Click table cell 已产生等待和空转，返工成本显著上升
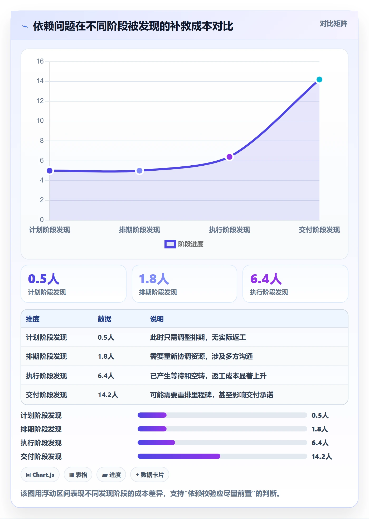The width and height of the screenshot is (369, 519). tap(208, 376)
